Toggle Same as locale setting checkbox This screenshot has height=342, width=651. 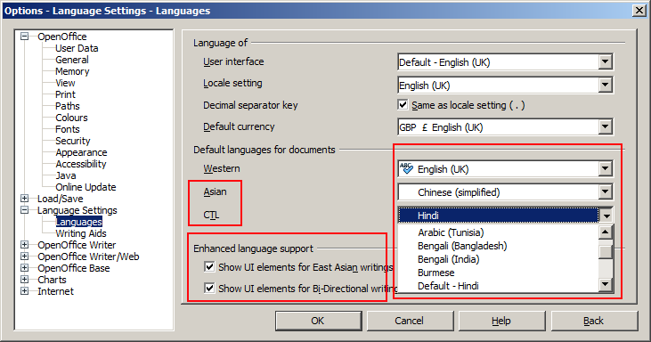pos(403,104)
